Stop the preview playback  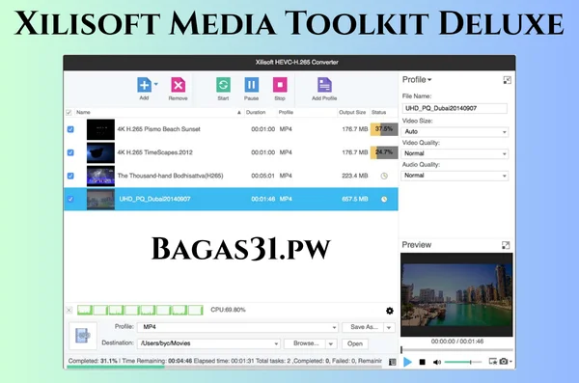423,362
